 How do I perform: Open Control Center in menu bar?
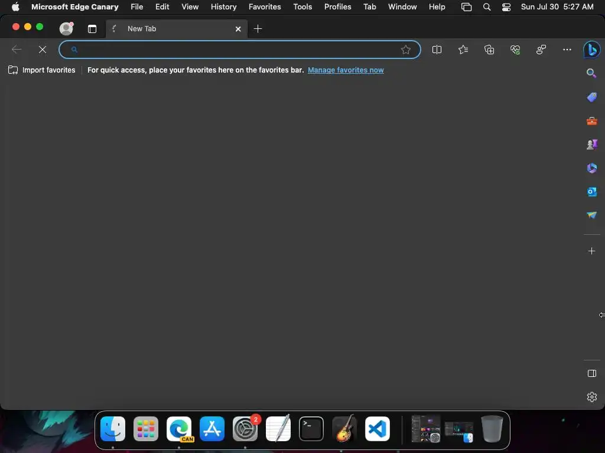pos(506,7)
